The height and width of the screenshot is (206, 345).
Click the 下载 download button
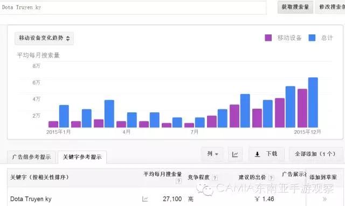[x=267, y=154]
